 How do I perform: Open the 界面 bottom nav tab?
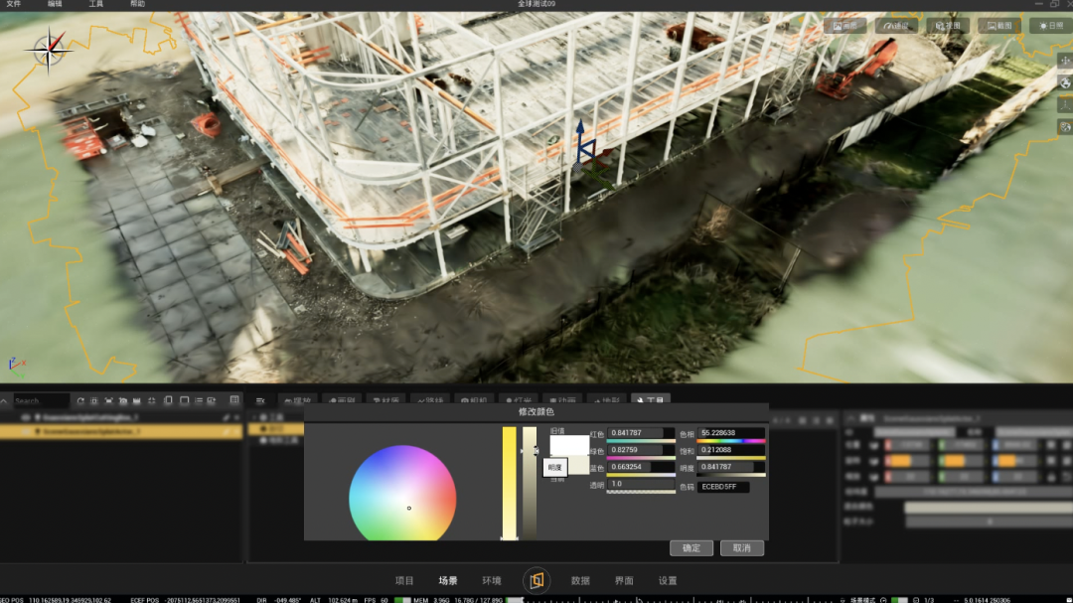pyautogui.click(x=624, y=580)
